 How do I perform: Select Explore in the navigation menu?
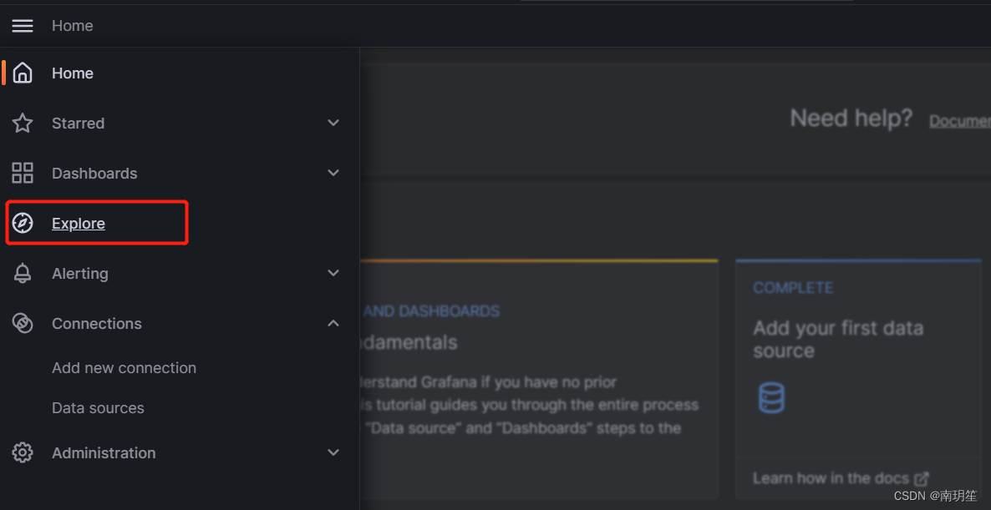pyautogui.click(x=78, y=223)
